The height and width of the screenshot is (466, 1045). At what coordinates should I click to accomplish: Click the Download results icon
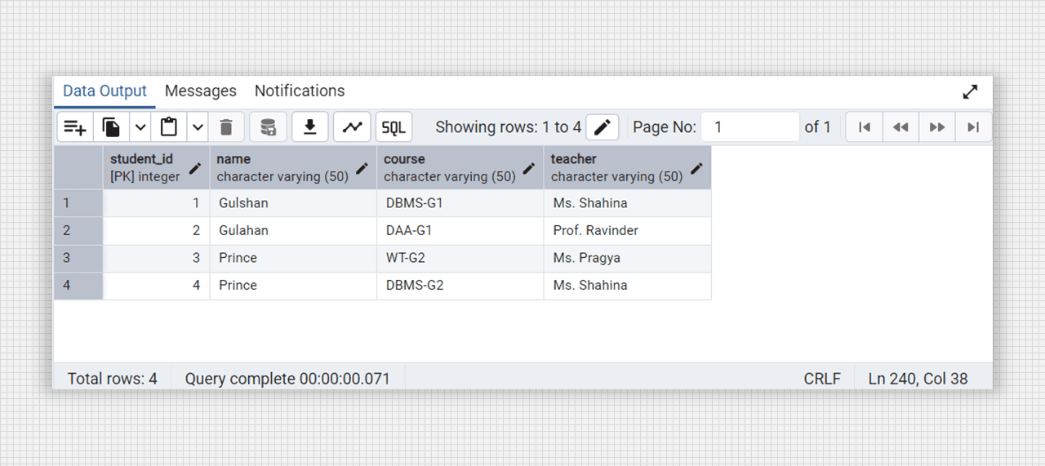[310, 127]
